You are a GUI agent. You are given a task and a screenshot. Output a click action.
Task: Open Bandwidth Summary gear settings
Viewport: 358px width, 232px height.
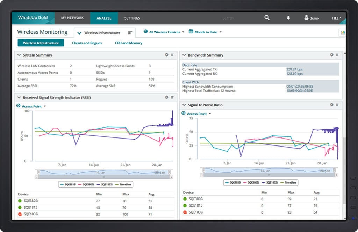coord(332,55)
